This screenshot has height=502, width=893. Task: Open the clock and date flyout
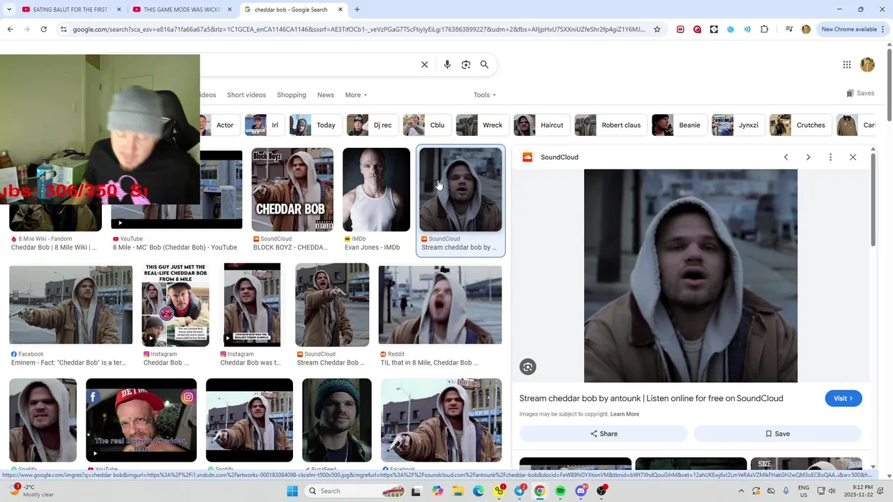863,491
